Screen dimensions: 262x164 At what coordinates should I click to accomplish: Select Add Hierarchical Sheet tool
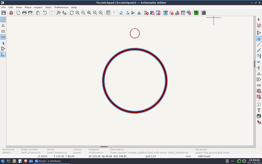[x=259, y=91]
